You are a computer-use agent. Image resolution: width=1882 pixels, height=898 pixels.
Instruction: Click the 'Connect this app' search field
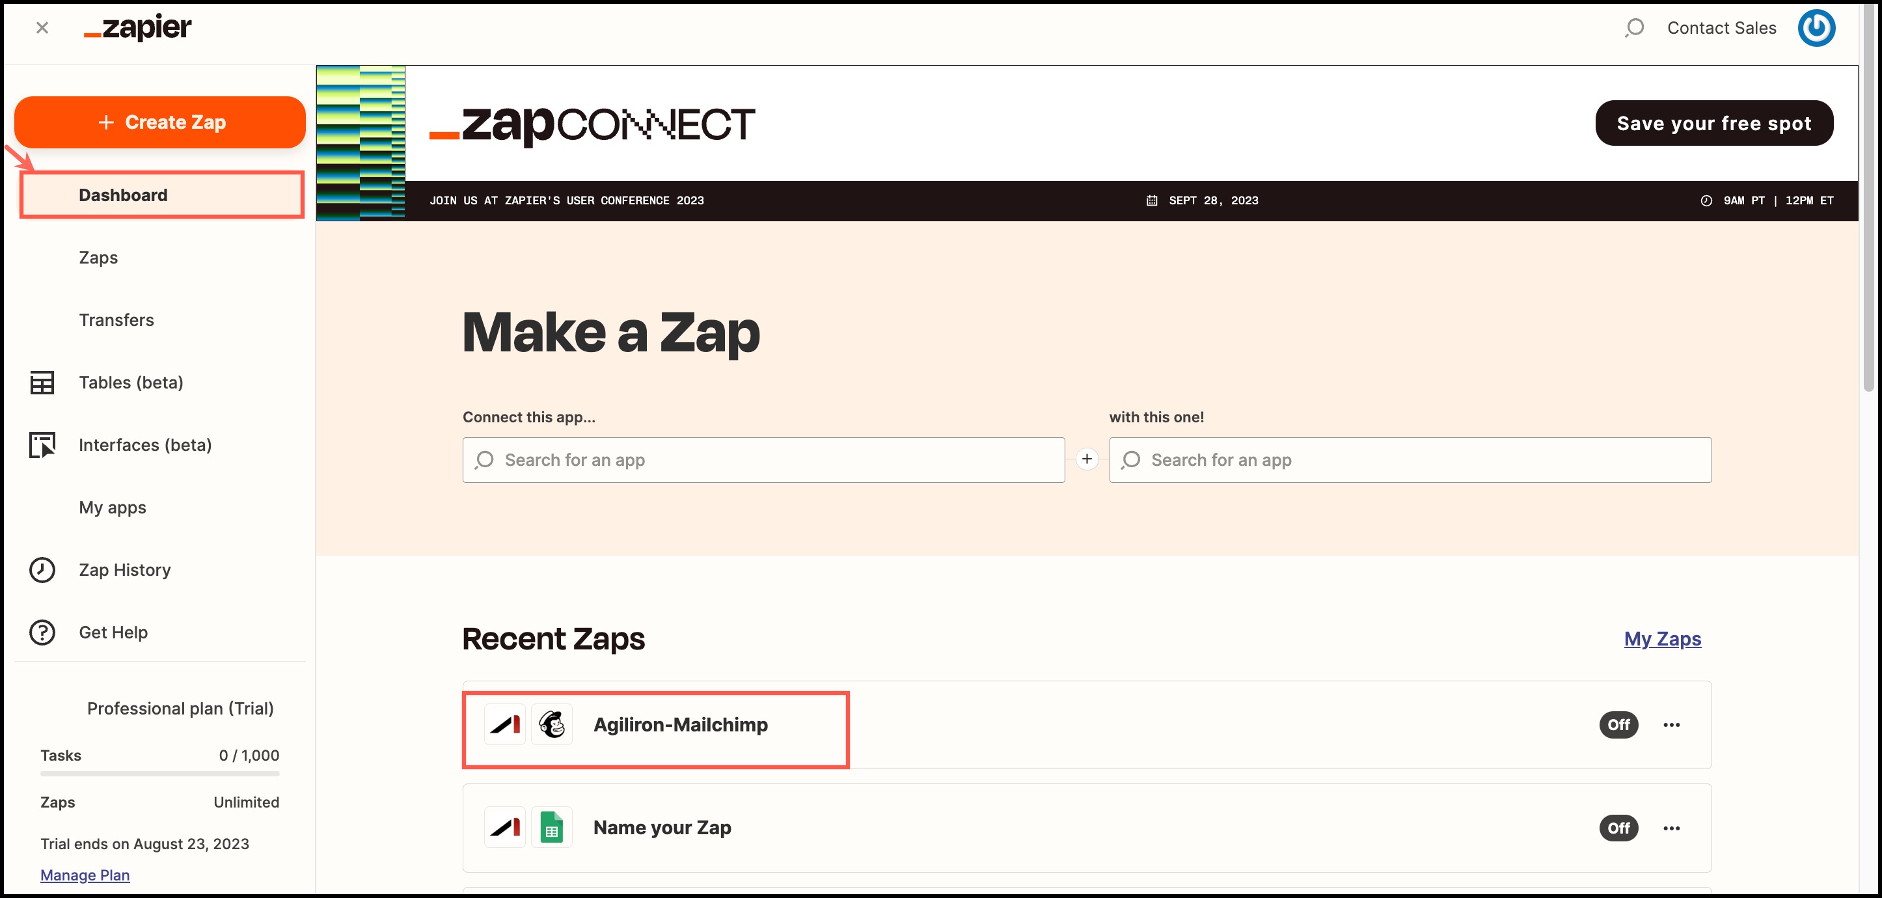click(x=763, y=459)
